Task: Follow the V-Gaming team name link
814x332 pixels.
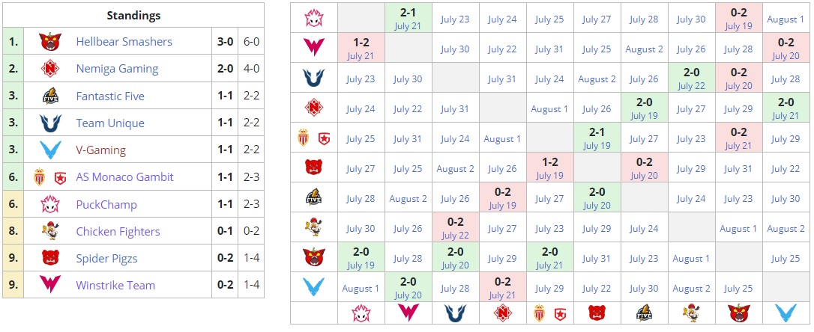Action: click(x=100, y=150)
